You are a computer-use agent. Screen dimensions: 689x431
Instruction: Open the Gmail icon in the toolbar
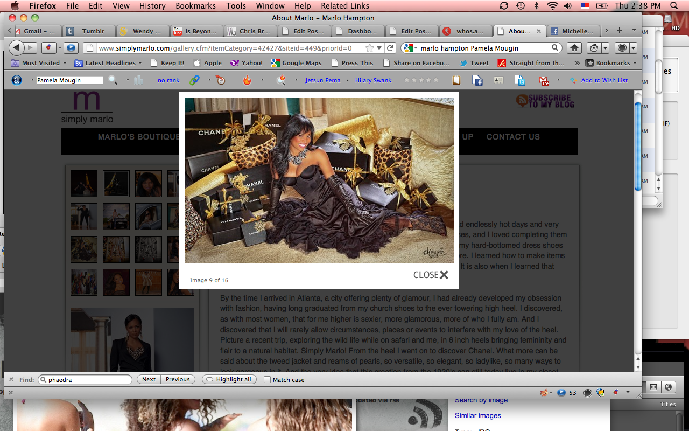pyautogui.click(x=543, y=80)
